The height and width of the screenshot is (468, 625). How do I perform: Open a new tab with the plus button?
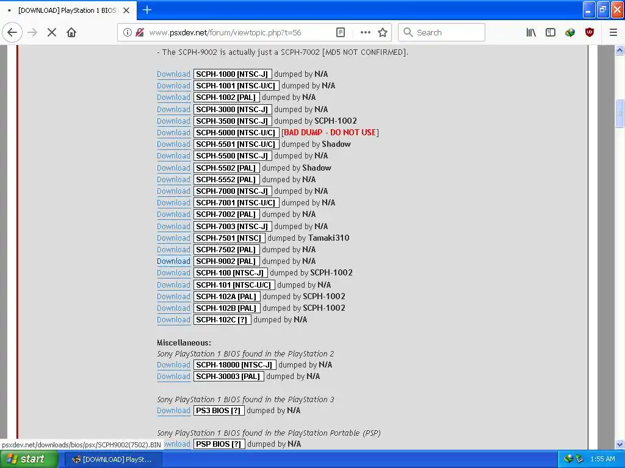tap(146, 10)
